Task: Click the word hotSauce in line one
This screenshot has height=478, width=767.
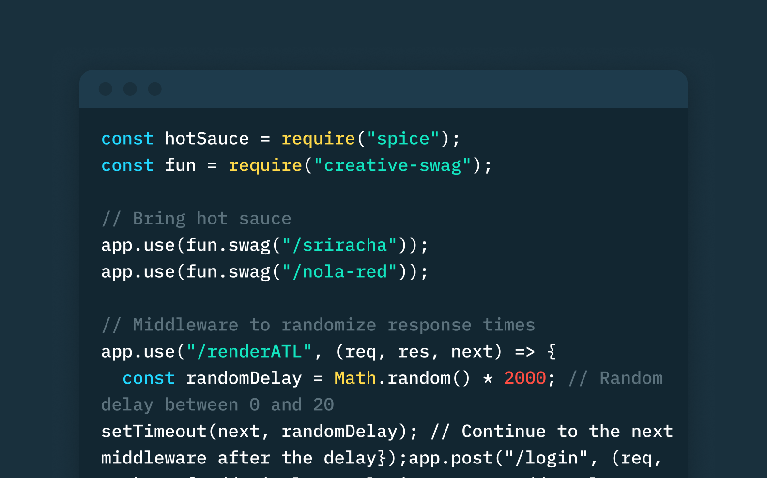Action: (207, 139)
